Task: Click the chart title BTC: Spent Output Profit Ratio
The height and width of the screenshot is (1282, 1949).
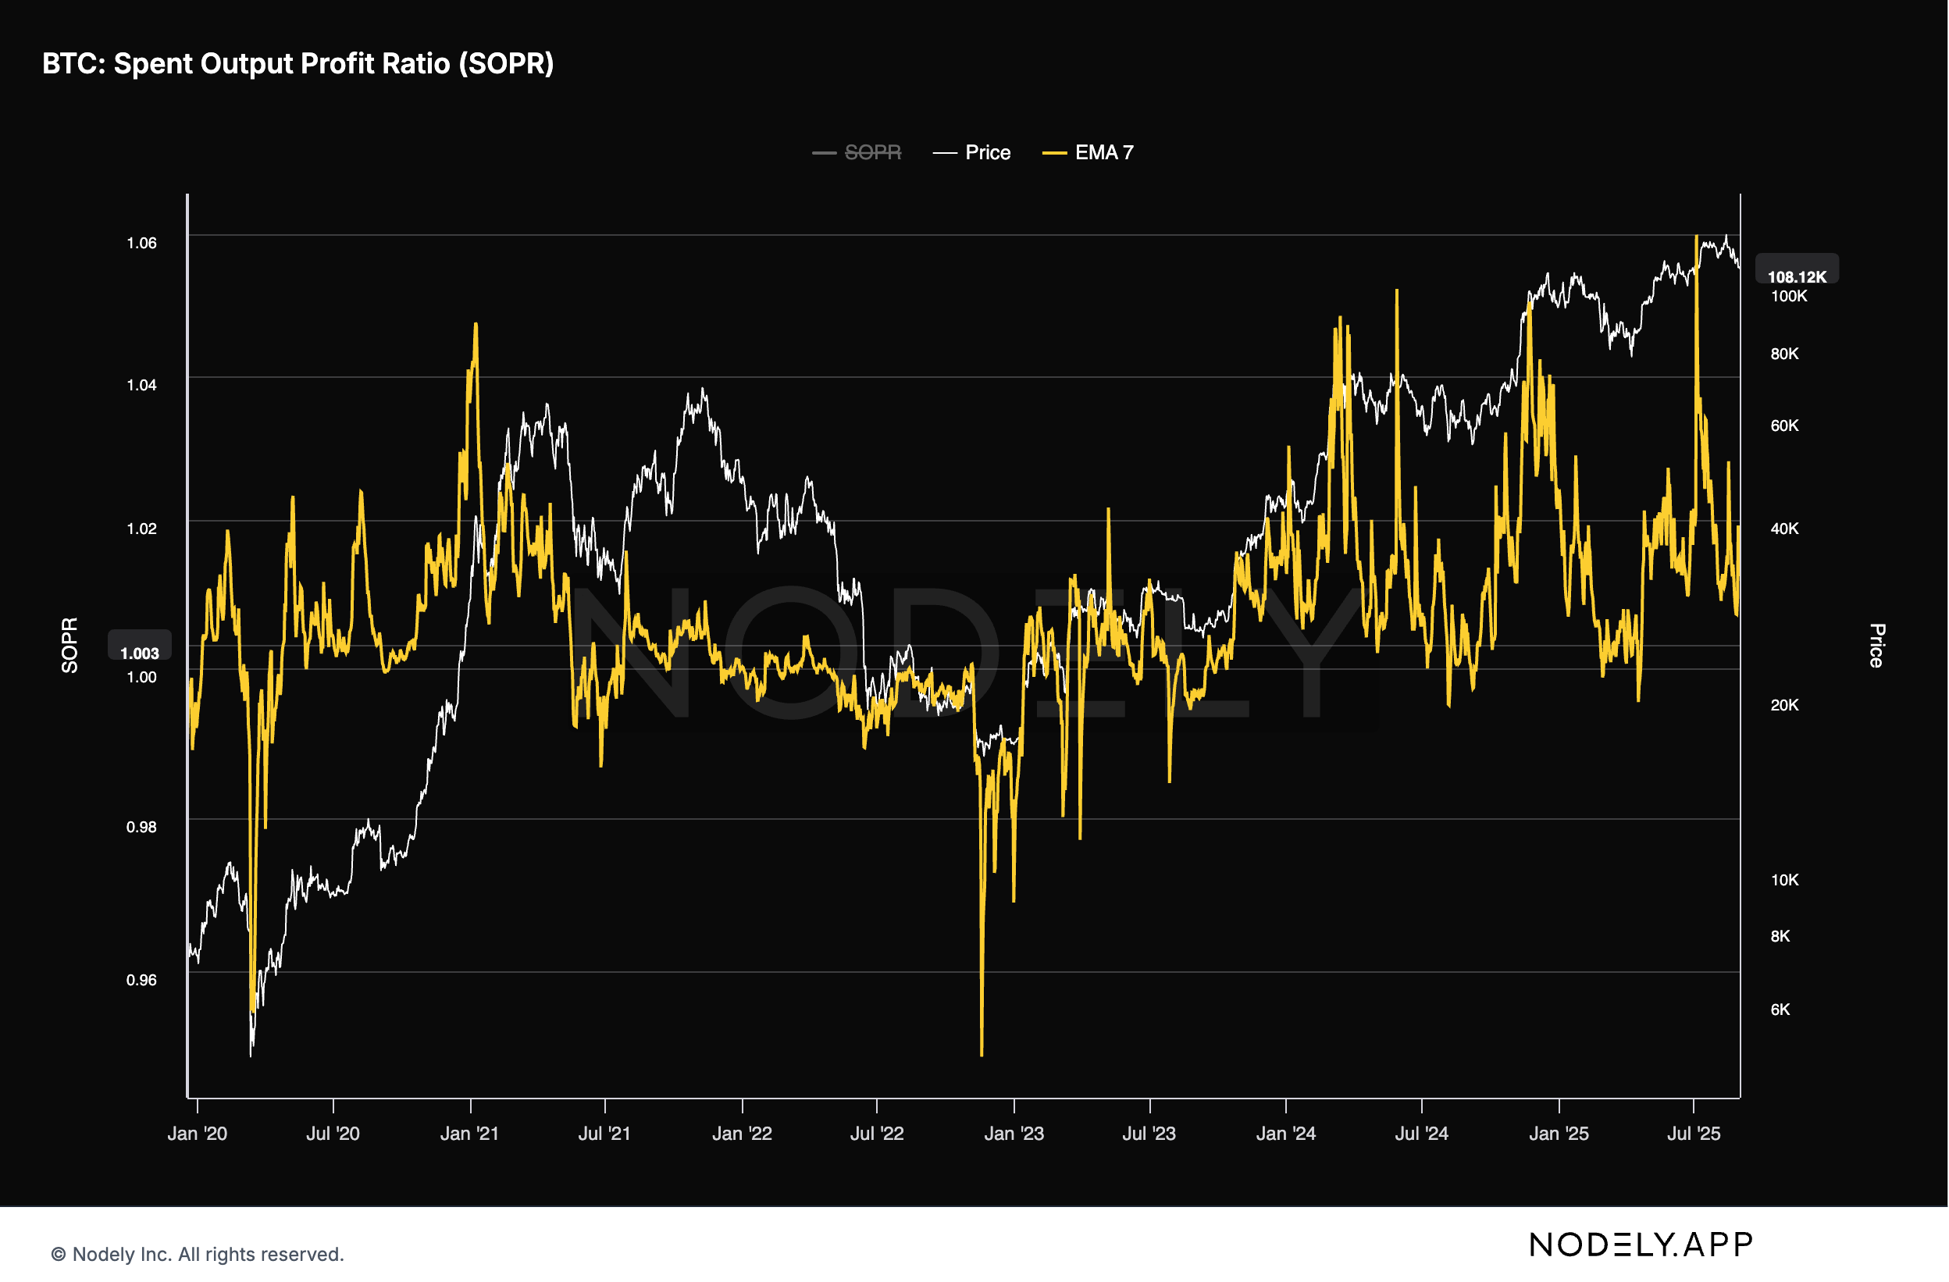Action: pos(298,64)
